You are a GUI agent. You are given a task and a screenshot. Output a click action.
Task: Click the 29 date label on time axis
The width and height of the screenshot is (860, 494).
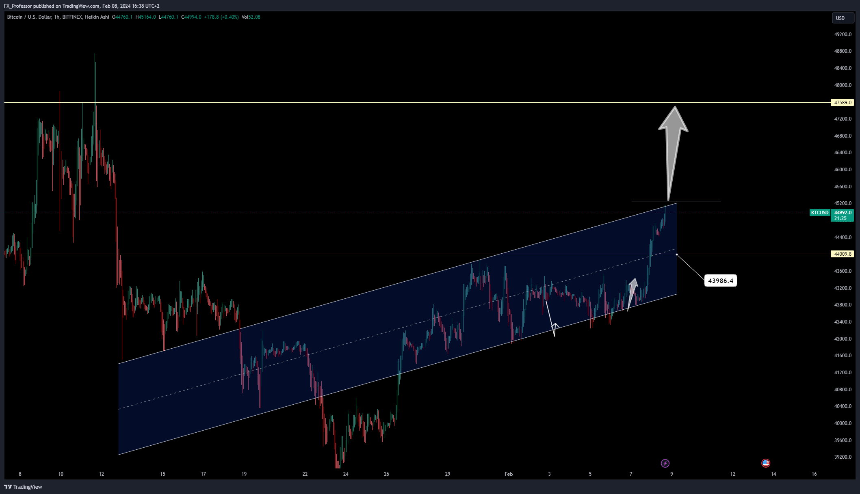click(x=448, y=474)
